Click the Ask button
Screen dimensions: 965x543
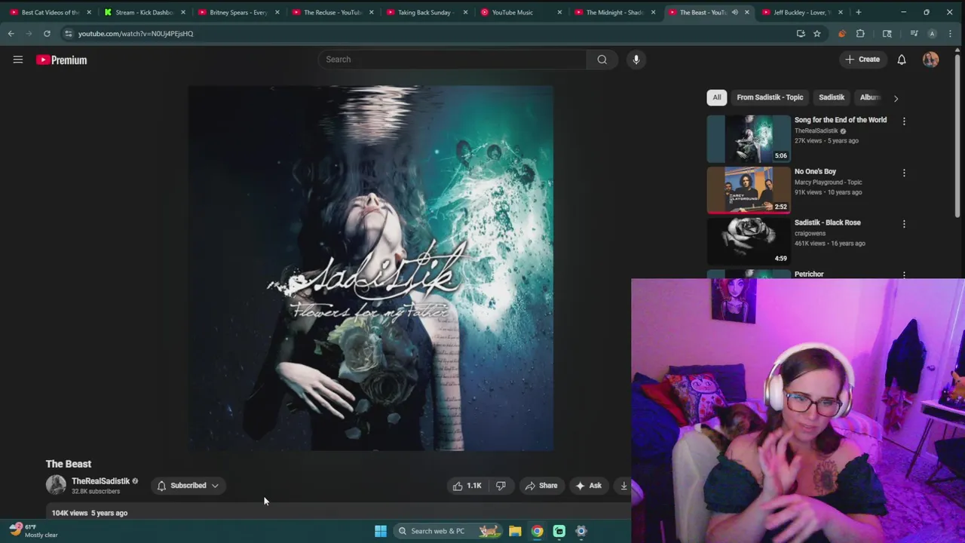point(588,486)
